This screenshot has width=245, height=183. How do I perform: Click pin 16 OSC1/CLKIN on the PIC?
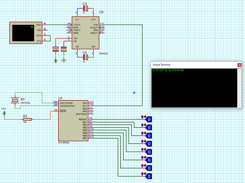coord(56,103)
